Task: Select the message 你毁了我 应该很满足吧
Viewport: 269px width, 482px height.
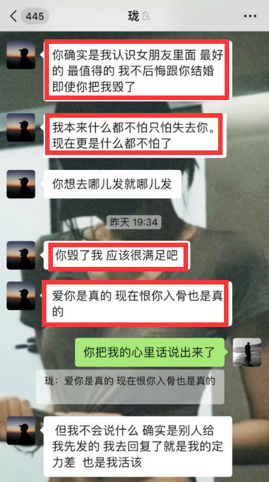Action: [x=117, y=256]
